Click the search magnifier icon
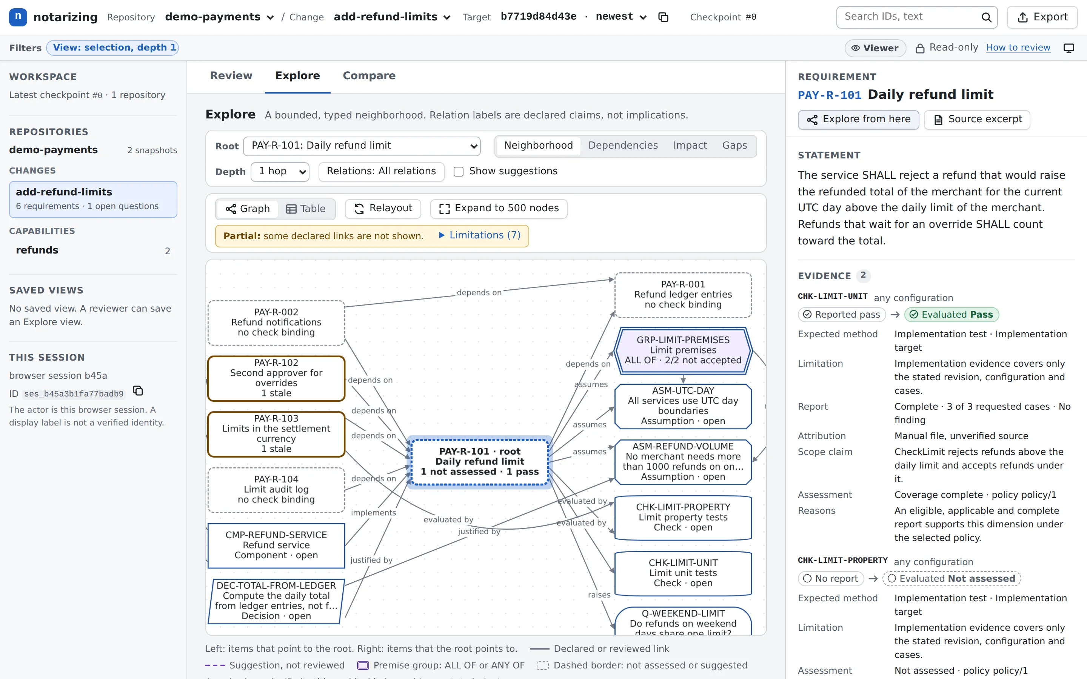Image resolution: width=1087 pixels, height=679 pixels. (x=986, y=17)
